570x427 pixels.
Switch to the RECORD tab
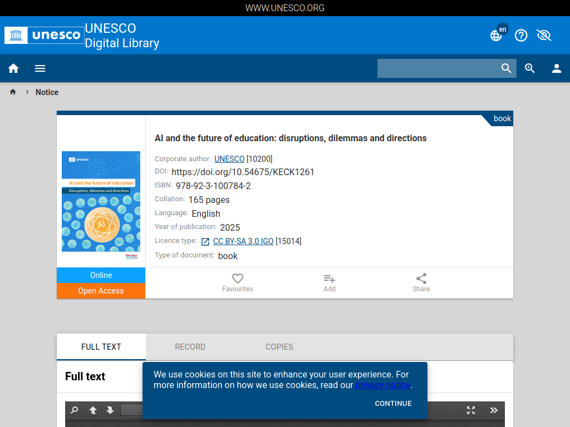[190, 346]
